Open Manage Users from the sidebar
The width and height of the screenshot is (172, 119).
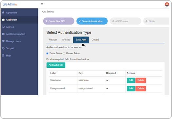11,41
